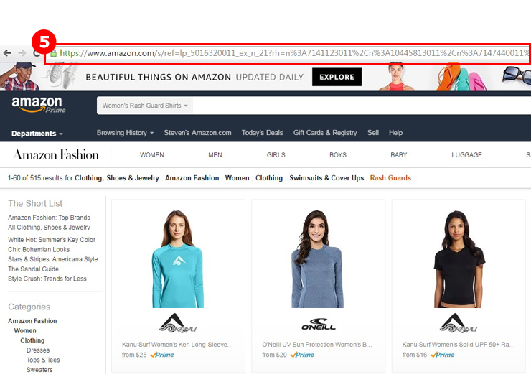Image resolution: width=531 pixels, height=382 pixels.
Task: Open Gift Cards & Registry
Action: [325, 133]
